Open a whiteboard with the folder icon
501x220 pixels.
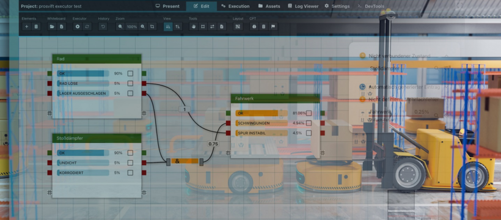[x=52, y=26]
